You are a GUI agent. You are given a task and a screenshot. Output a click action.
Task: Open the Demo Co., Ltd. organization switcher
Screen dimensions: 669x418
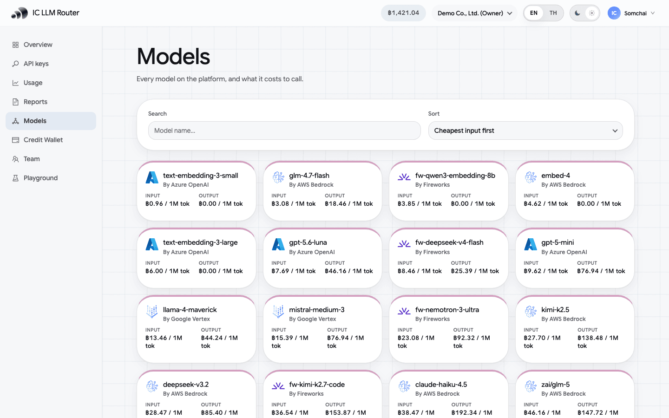pos(474,13)
